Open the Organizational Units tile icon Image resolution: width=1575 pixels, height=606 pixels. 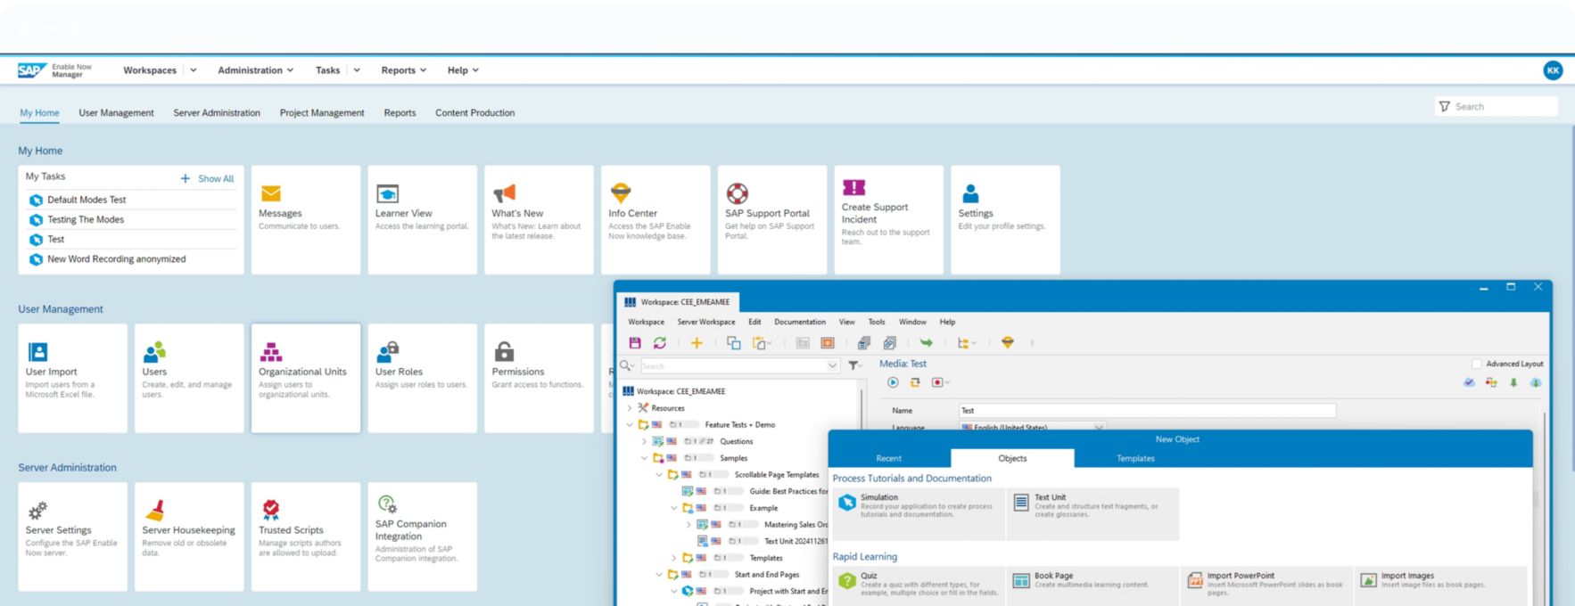[270, 351]
